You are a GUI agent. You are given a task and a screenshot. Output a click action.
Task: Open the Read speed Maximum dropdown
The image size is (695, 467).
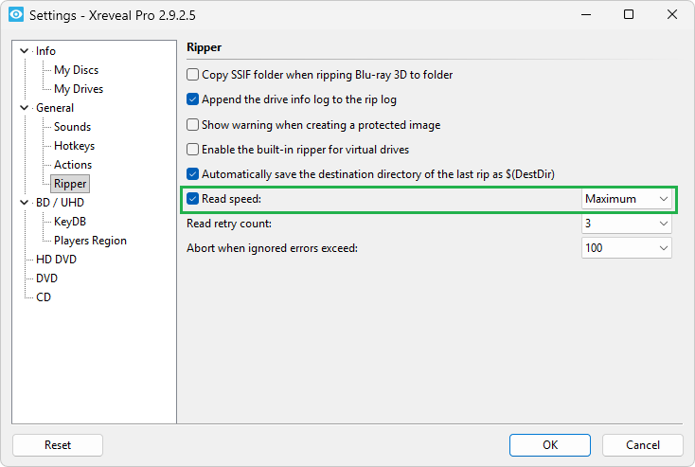(x=627, y=199)
